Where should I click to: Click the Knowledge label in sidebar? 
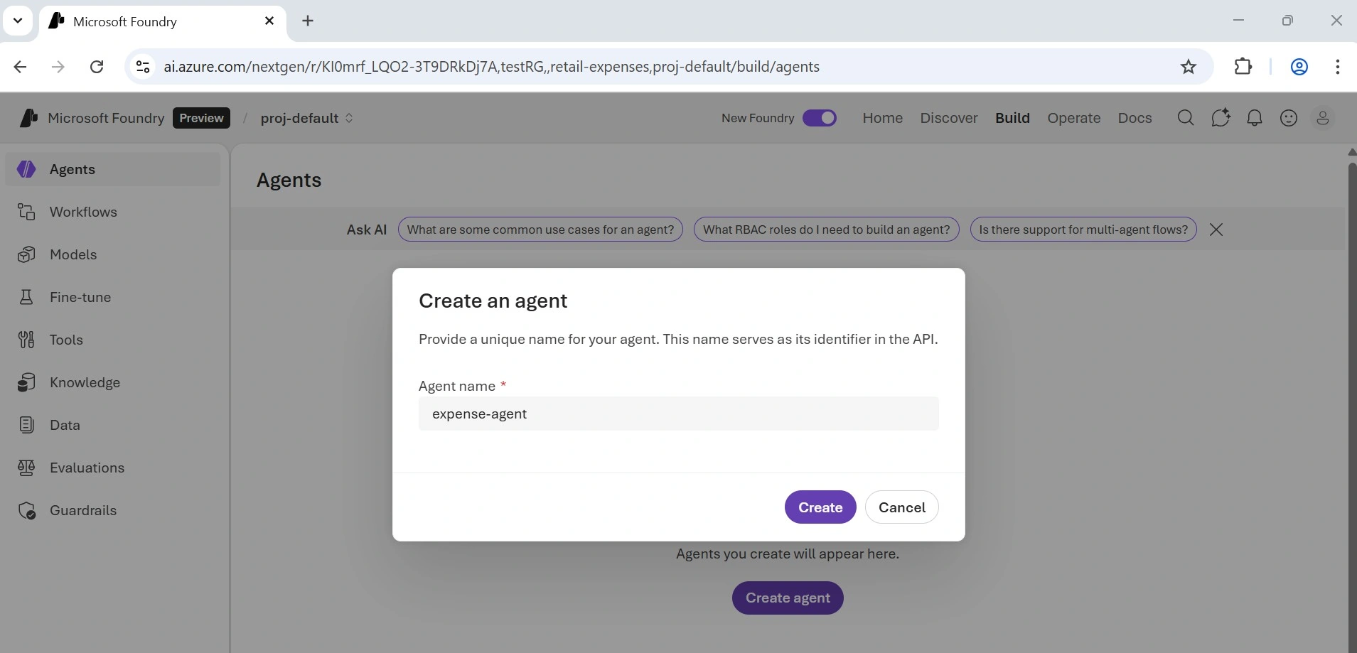tap(85, 382)
